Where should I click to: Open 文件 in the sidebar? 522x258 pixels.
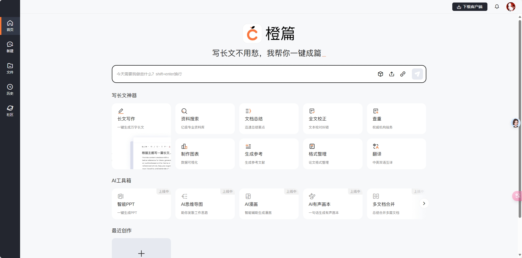[x=10, y=68]
